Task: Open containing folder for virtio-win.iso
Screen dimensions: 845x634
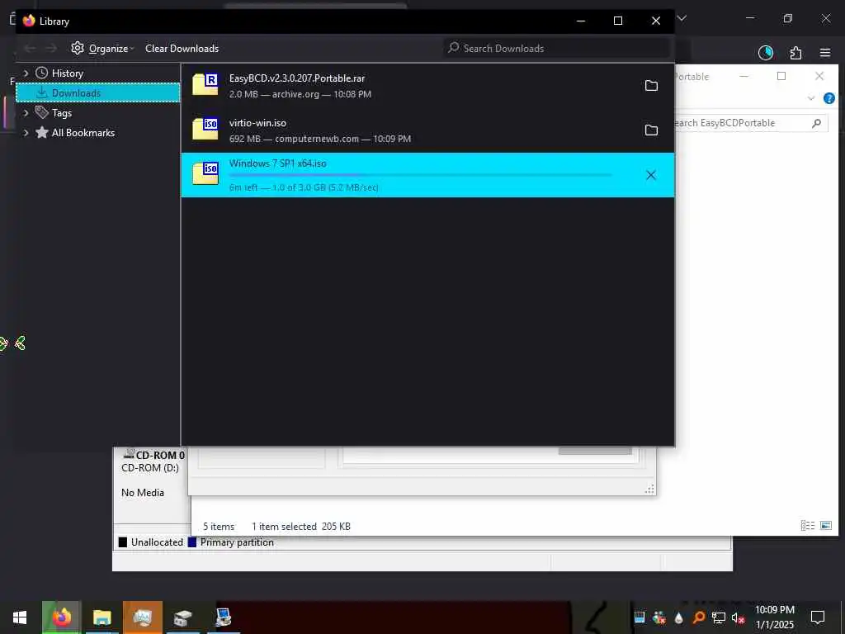Action: coord(651,130)
